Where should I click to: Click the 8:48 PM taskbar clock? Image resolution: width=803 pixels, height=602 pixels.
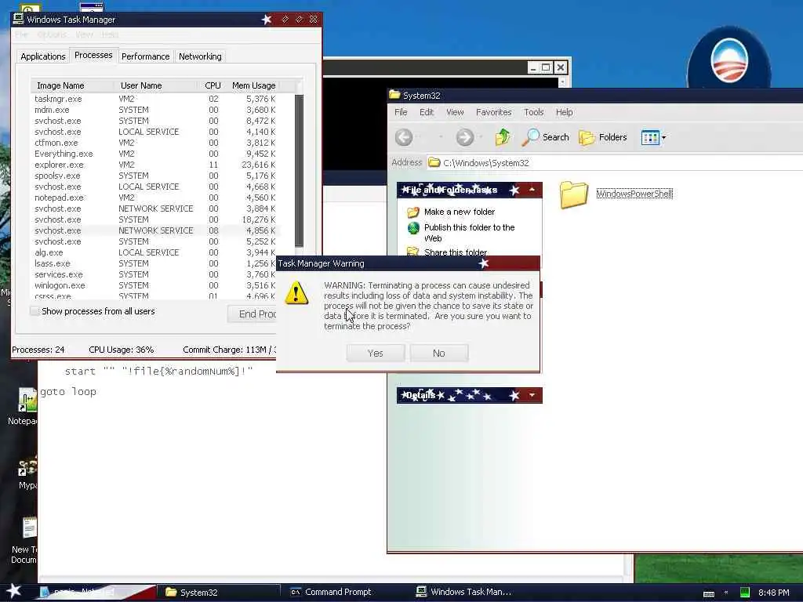pyautogui.click(x=773, y=593)
